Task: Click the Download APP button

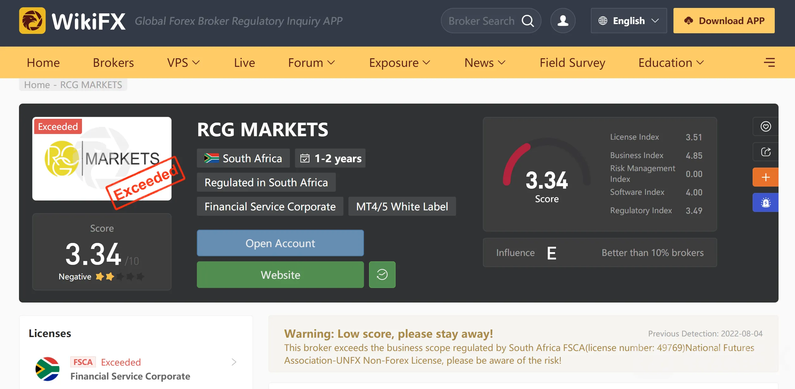Action: coord(724,21)
